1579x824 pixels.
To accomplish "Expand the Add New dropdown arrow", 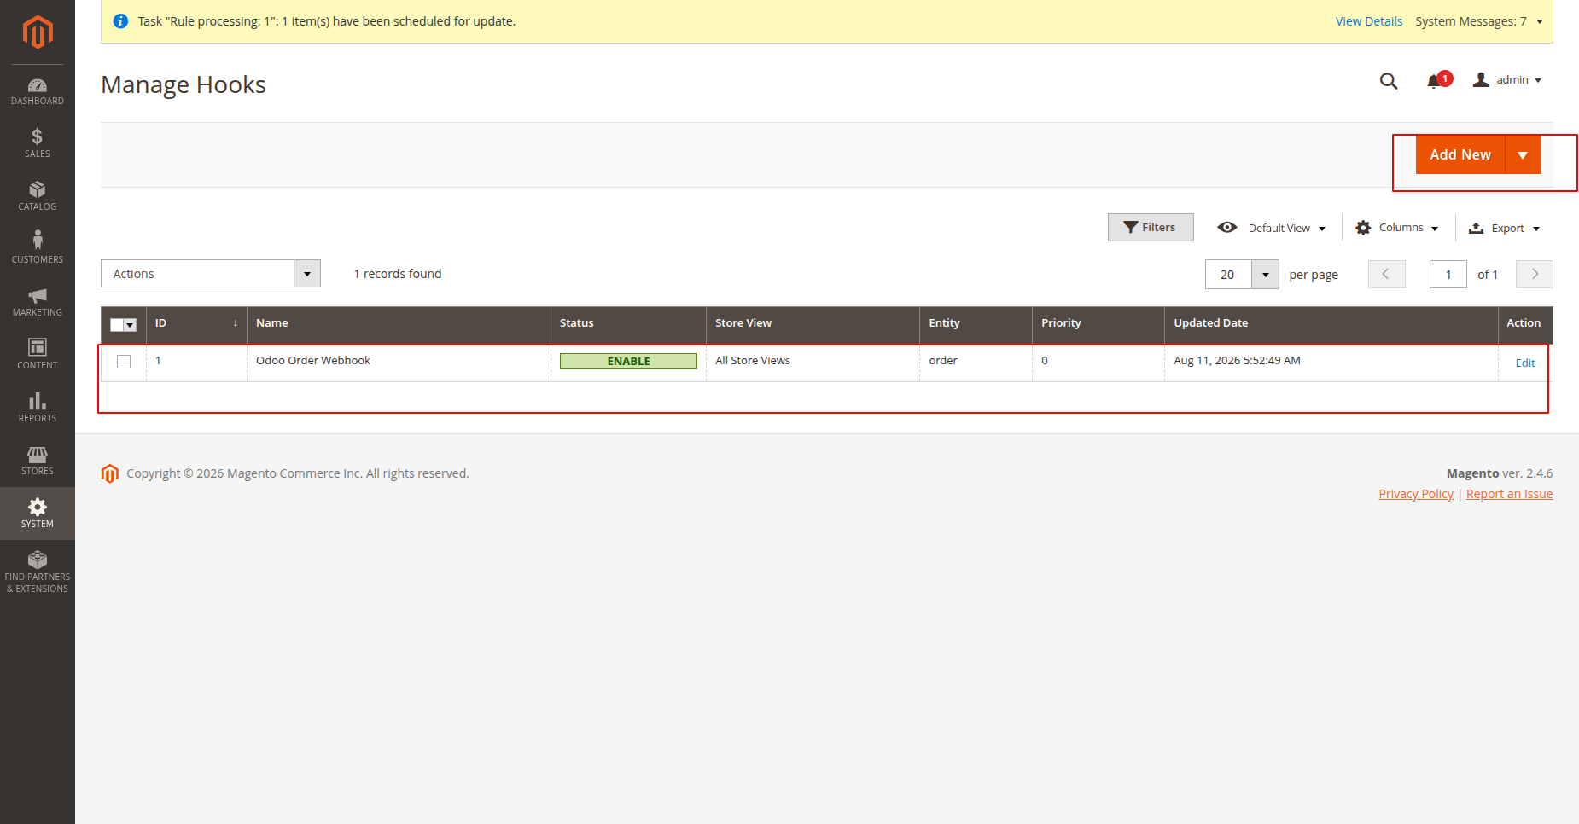I will point(1523,154).
